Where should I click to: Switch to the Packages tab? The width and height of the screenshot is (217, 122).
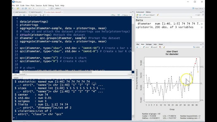point(149,44)
